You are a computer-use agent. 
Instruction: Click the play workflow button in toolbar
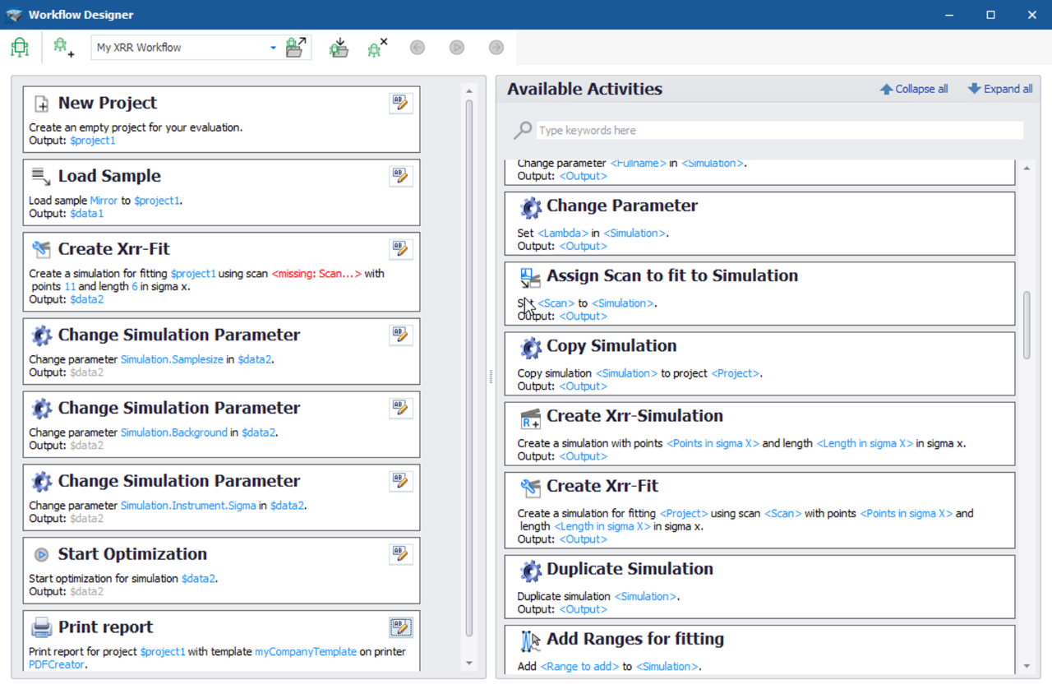(x=457, y=47)
